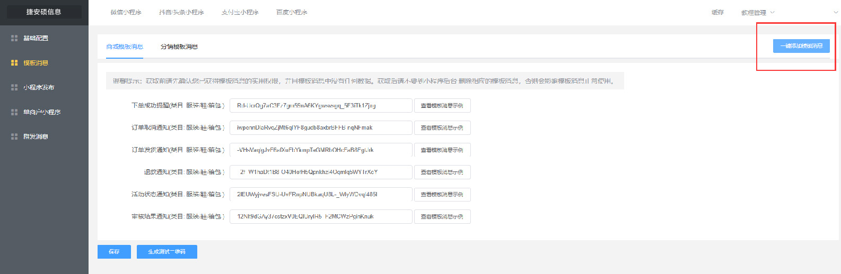Click the 一键添加模板消息 button
The image size is (841, 274).
[x=801, y=46]
